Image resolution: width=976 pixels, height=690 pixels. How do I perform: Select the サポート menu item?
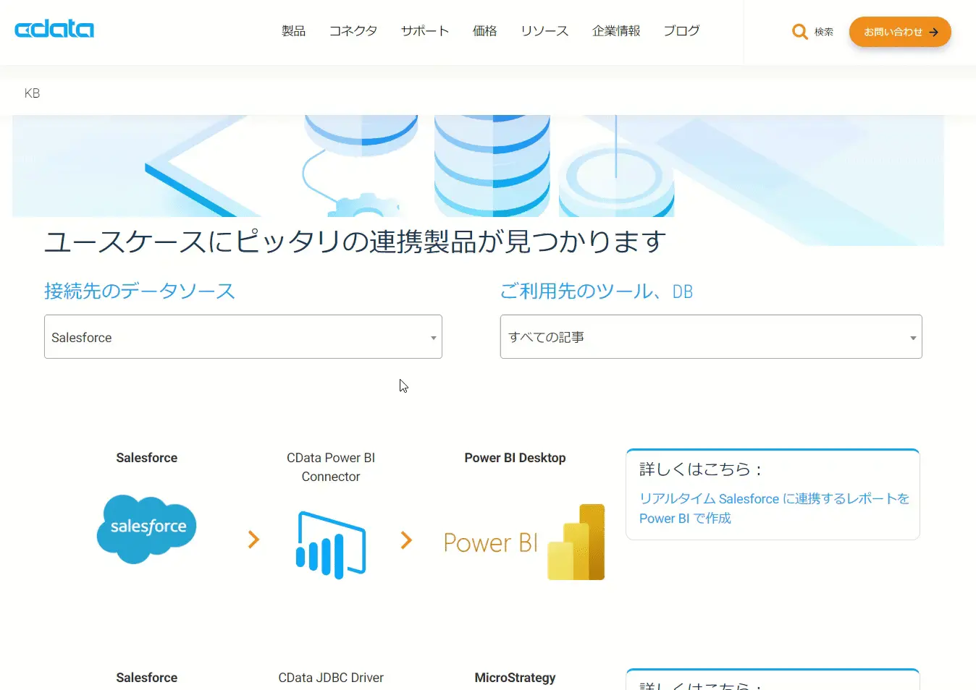(424, 31)
